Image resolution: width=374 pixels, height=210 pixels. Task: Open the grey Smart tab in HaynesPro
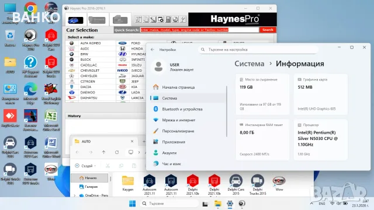coord(96,20)
